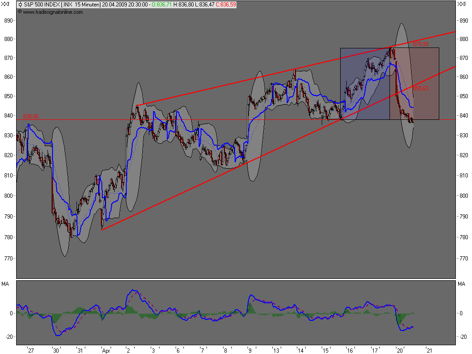The width and height of the screenshot is (472, 354).
Task: Click the XXf label above the right axis
Action: coord(461,4)
